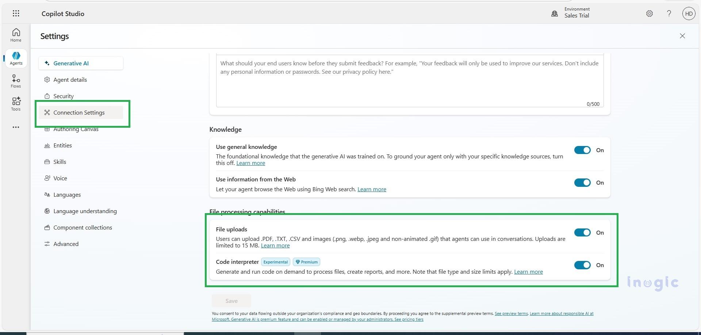
Task: Disable the File uploads toggle
Action: tap(582, 232)
